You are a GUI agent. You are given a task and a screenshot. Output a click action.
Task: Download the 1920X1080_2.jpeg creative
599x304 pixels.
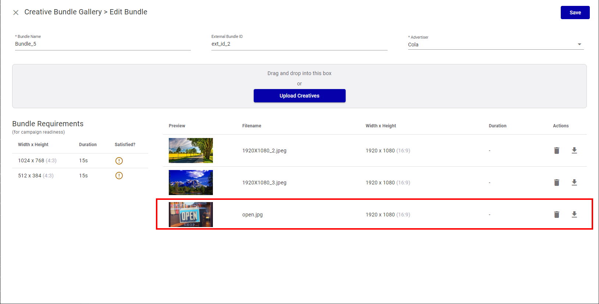point(574,151)
